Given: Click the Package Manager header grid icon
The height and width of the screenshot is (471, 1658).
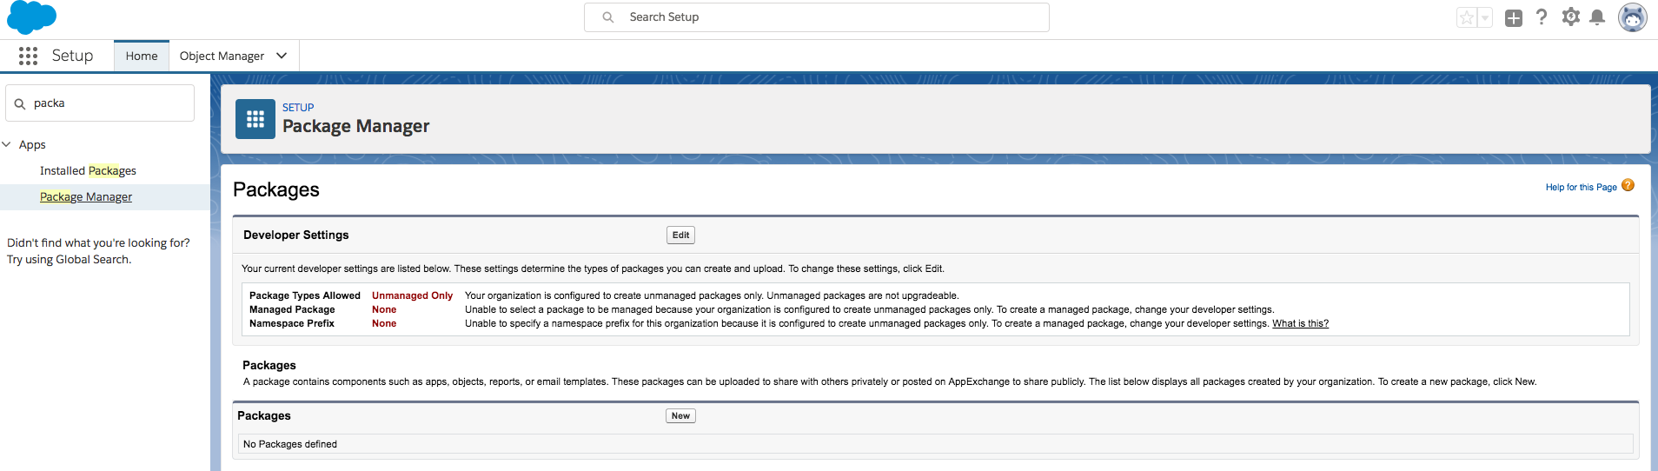Looking at the screenshot, I should point(255,119).
